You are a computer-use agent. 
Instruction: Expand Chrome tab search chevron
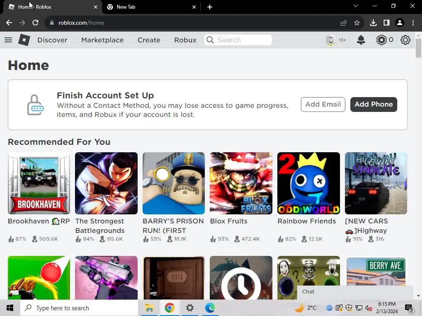coord(355,6)
